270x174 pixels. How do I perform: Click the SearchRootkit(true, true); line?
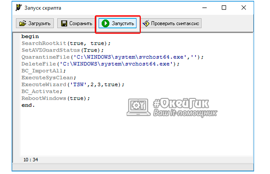66,43
